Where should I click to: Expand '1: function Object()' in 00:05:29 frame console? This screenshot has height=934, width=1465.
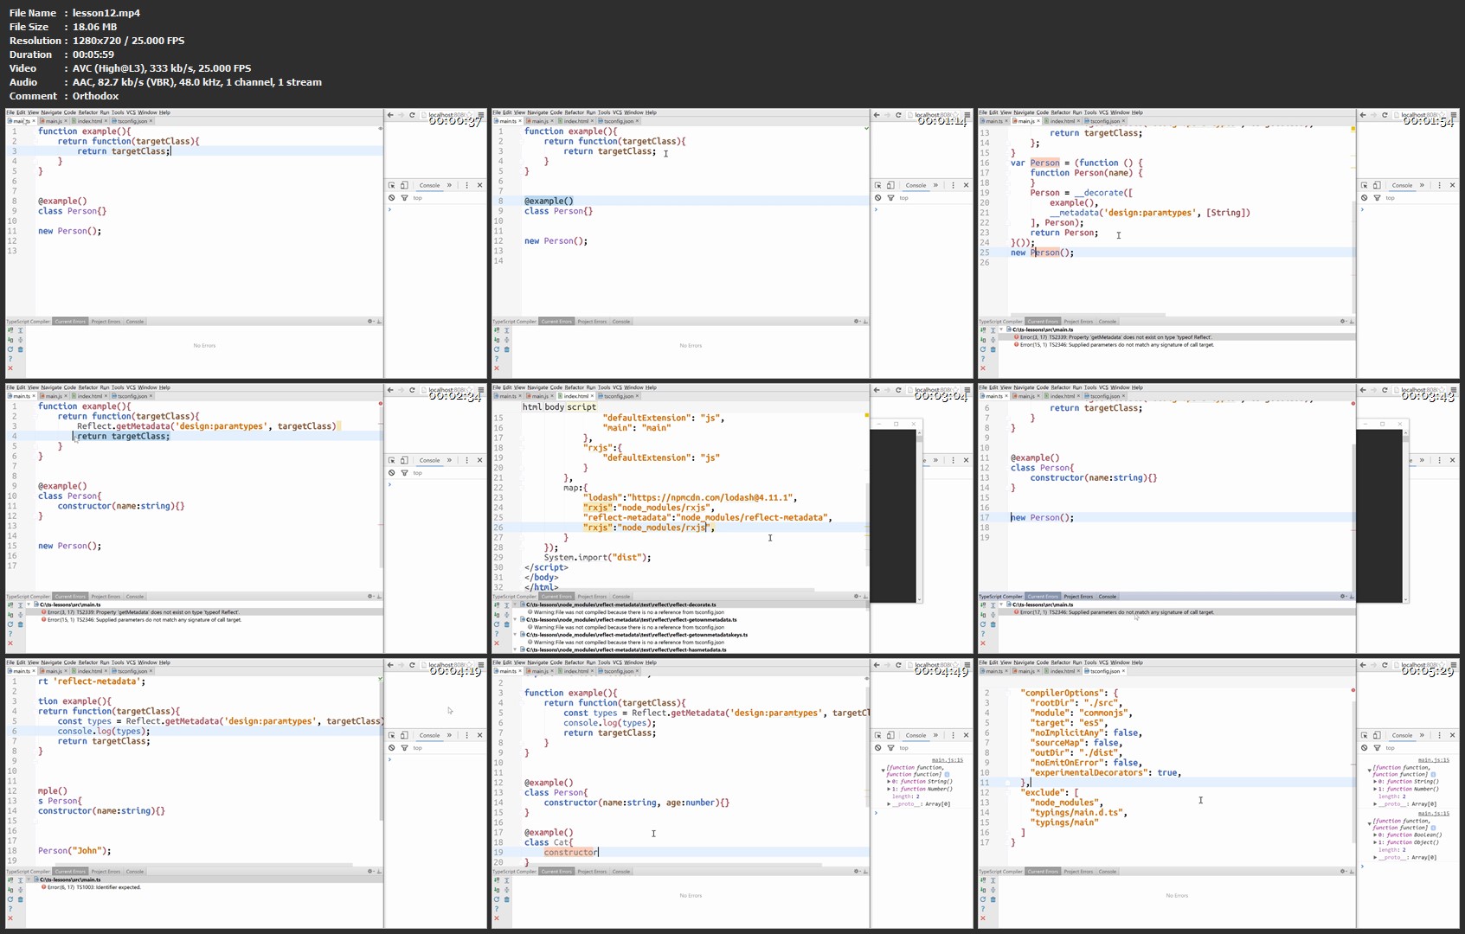coord(1376,842)
